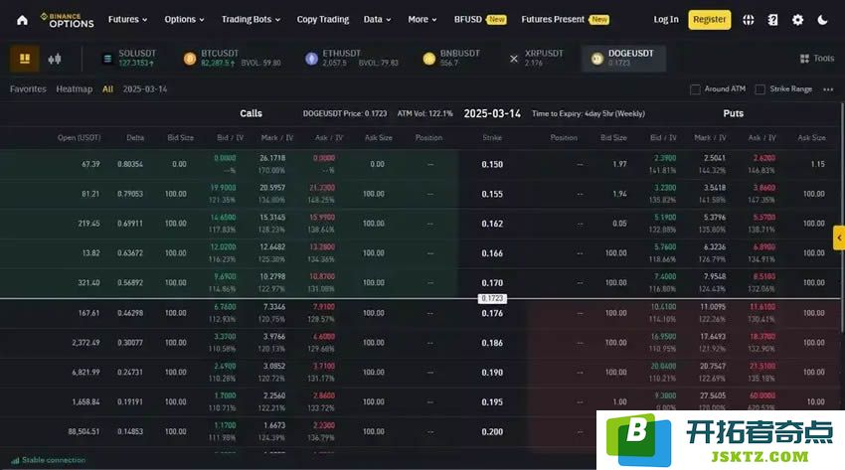Viewport: 845px width, 470px height.
Task: Select the 0.155 strike row
Action: (421, 194)
